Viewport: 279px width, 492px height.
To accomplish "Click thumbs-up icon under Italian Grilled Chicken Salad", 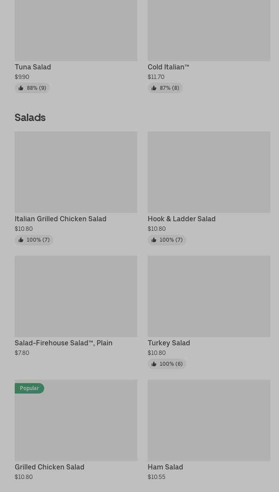I will click(x=21, y=240).
